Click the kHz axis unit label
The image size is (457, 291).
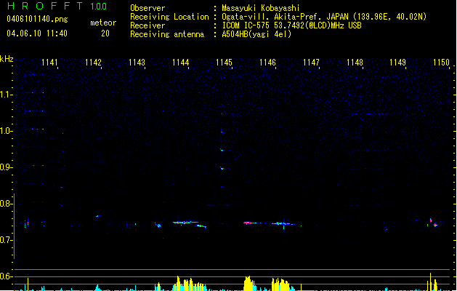click(7, 59)
